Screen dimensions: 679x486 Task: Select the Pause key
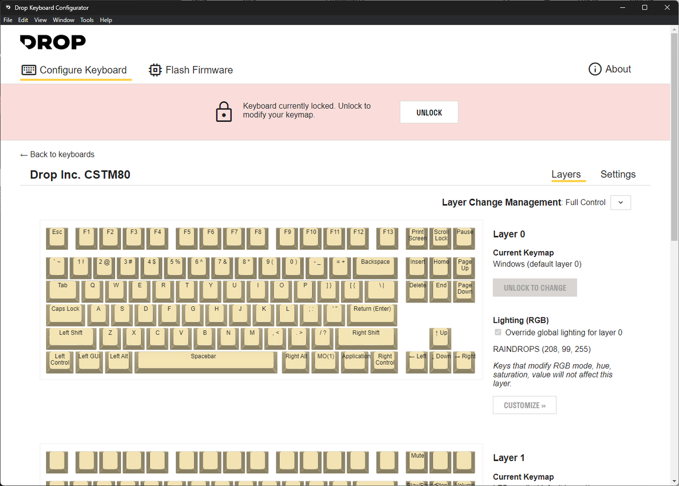click(x=465, y=238)
